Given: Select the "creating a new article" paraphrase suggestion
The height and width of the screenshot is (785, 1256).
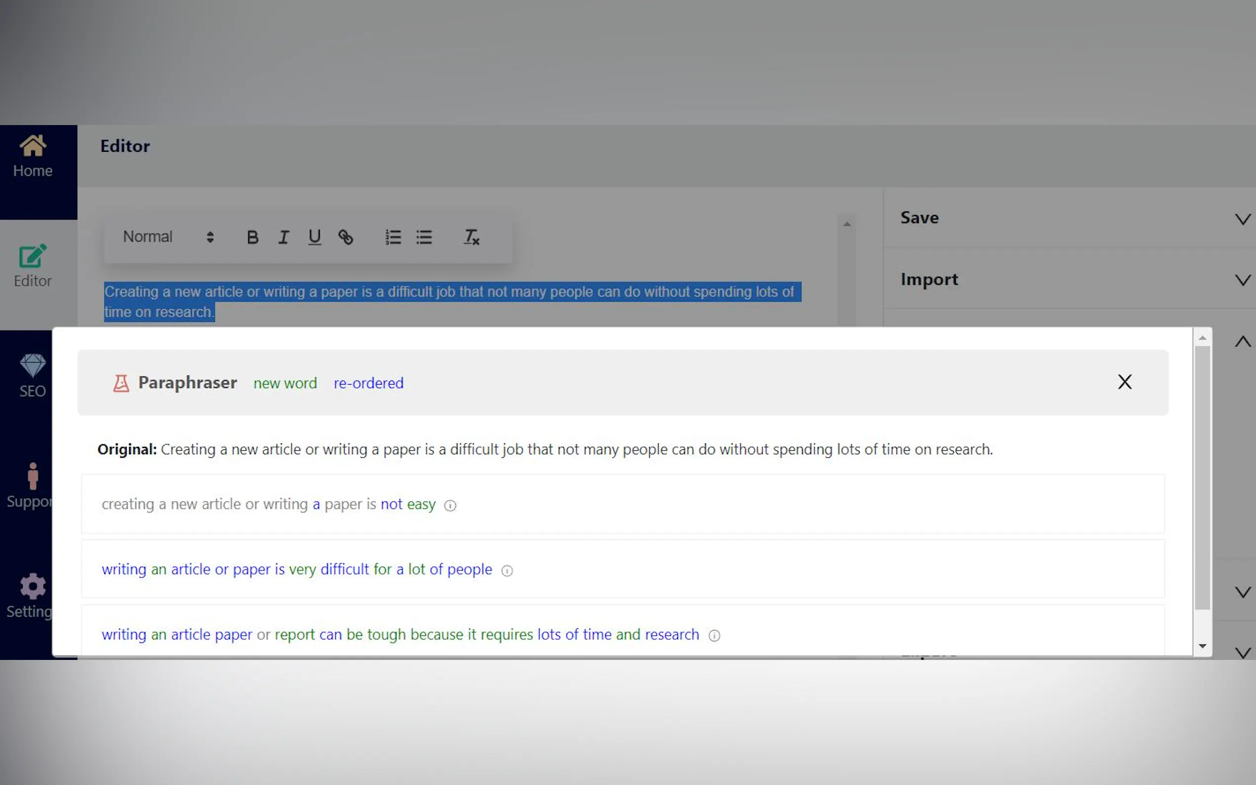Looking at the screenshot, I should pos(269,504).
